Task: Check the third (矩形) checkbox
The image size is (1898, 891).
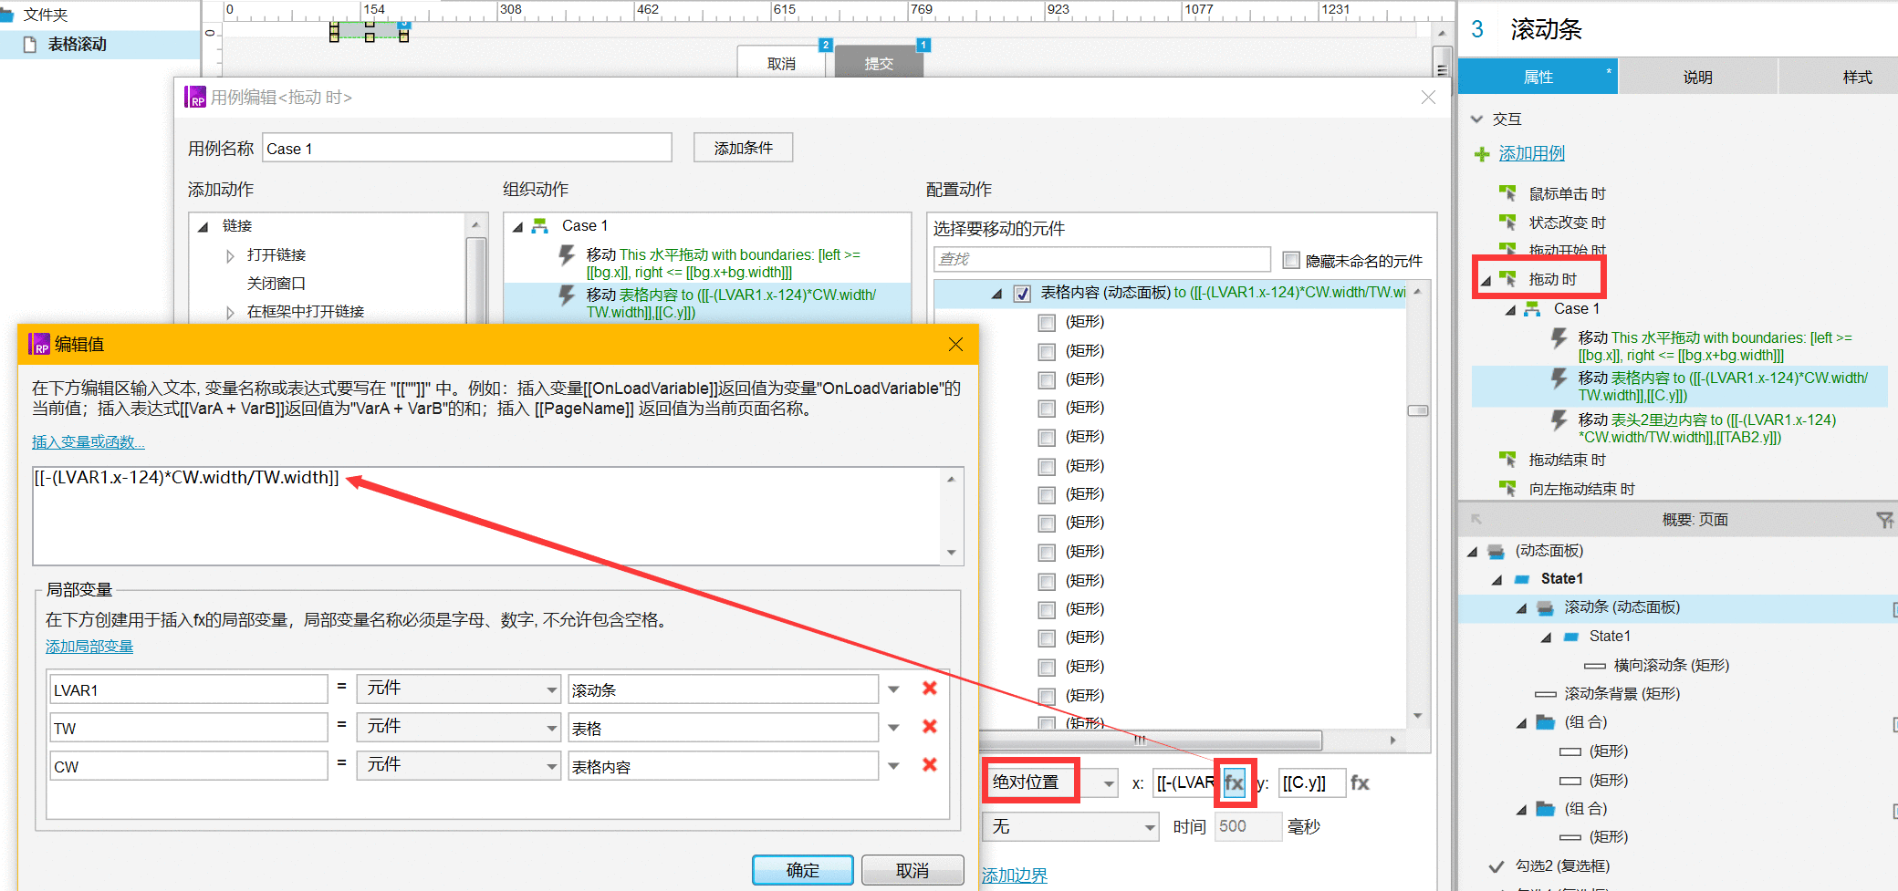Action: pos(1047,380)
